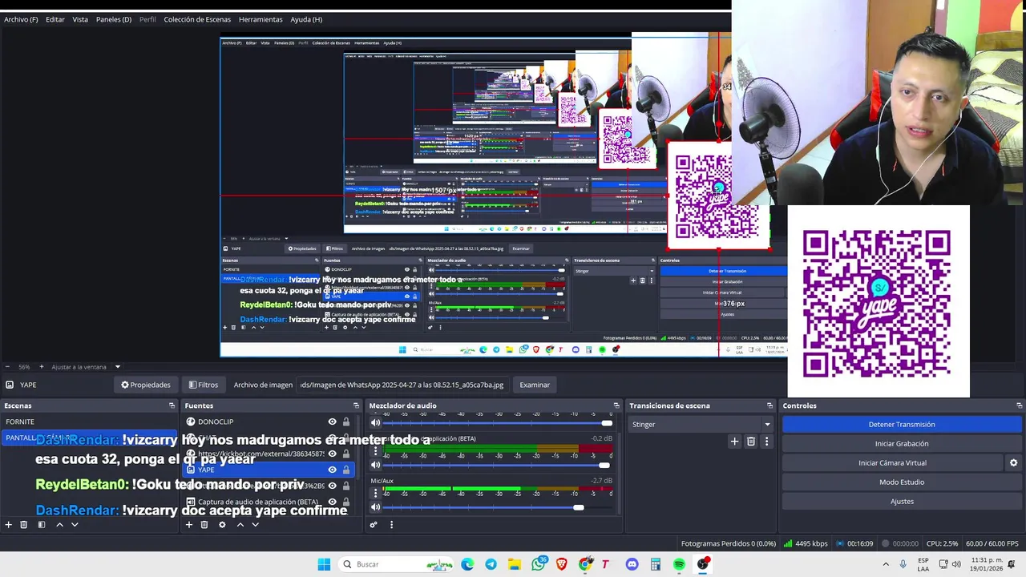Hide the YAPE source with eye icon
This screenshot has width=1026, height=577.
(x=332, y=470)
